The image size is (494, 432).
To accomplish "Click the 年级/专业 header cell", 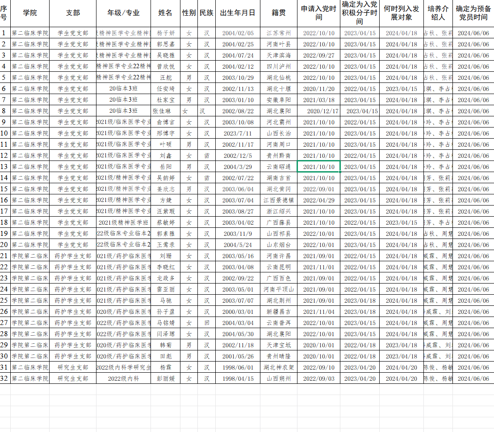I will tap(124, 13).
